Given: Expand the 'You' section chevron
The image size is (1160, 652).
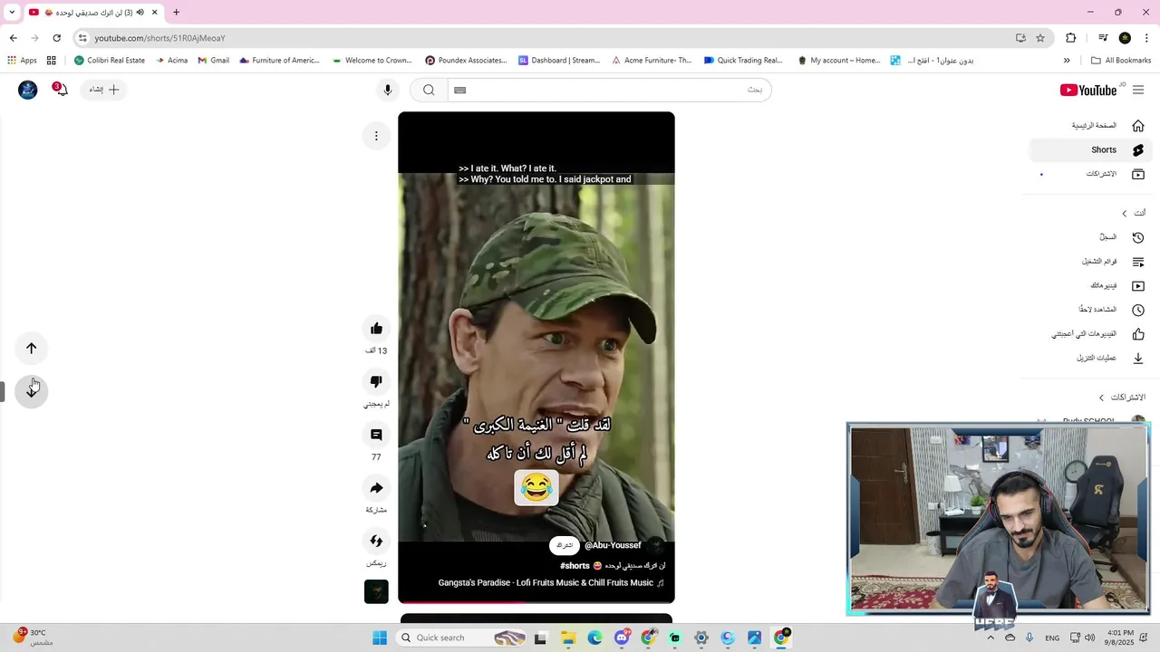Looking at the screenshot, I should (x=1124, y=214).
